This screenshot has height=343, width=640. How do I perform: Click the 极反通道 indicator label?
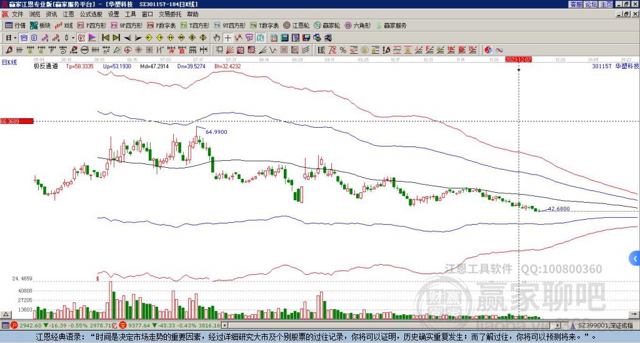pyautogui.click(x=45, y=66)
